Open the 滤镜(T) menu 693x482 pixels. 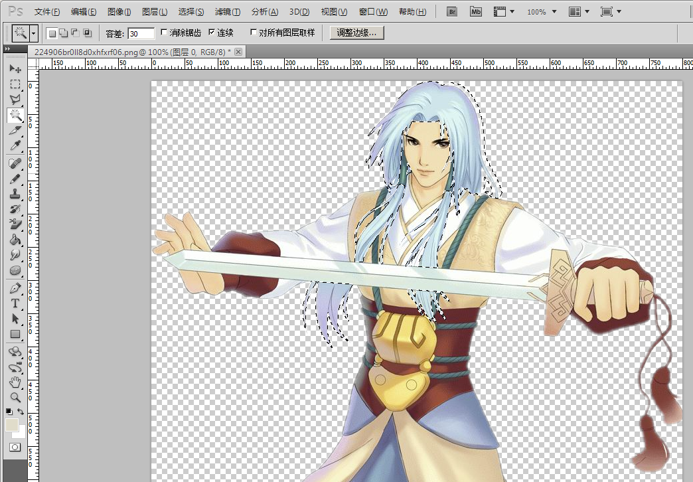(x=227, y=12)
